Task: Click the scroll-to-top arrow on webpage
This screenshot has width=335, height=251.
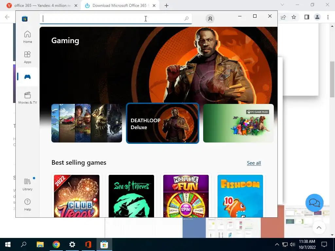Action: 319,227
